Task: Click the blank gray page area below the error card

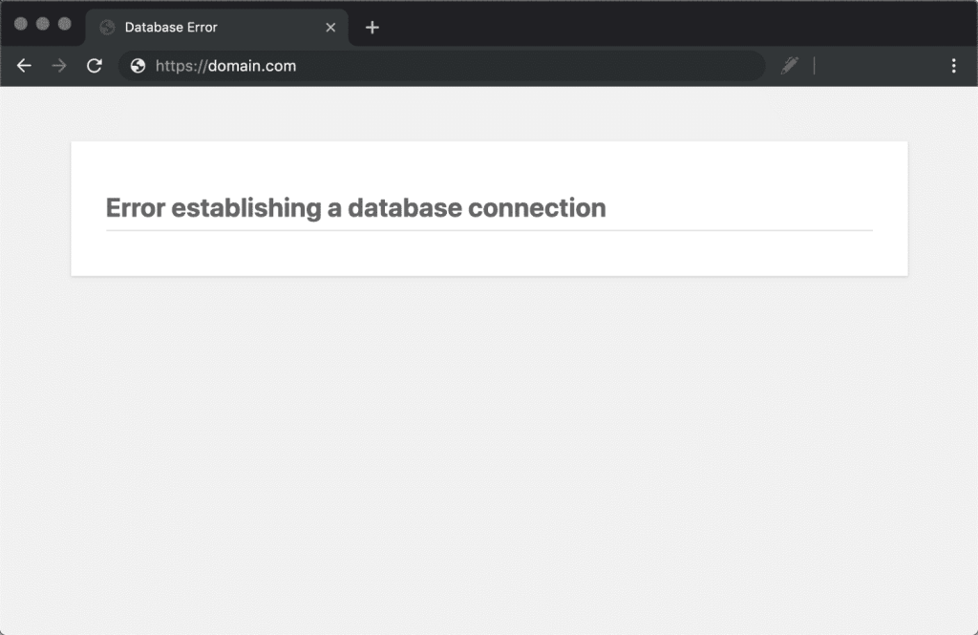Action: [489, 449]
